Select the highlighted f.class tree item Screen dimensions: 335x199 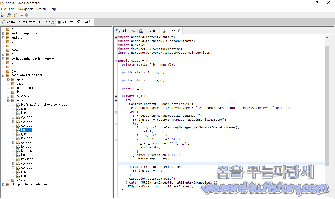[x=26, y=130]
